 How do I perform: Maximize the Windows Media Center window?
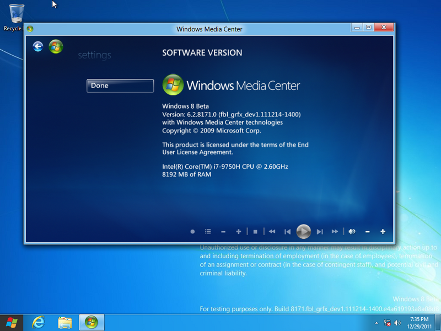click(x=368, y=27)
